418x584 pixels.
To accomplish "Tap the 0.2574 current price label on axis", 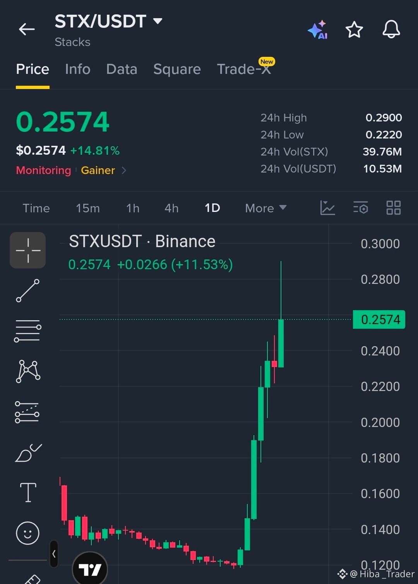I will pos(379,319).
